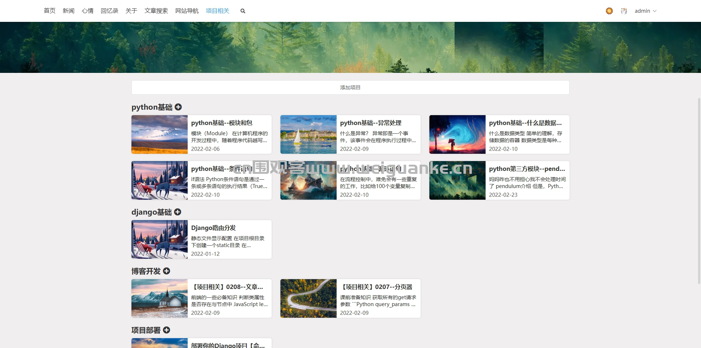The height and width of the screenshot is (348, 701).
Task: Click summary text starting 妈妈咋也不用担心
Action: click(527, 183)
